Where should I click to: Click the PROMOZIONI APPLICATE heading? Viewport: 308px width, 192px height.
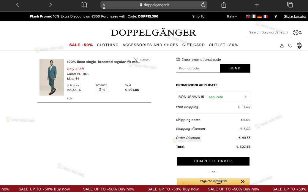[x=197, y=85]
